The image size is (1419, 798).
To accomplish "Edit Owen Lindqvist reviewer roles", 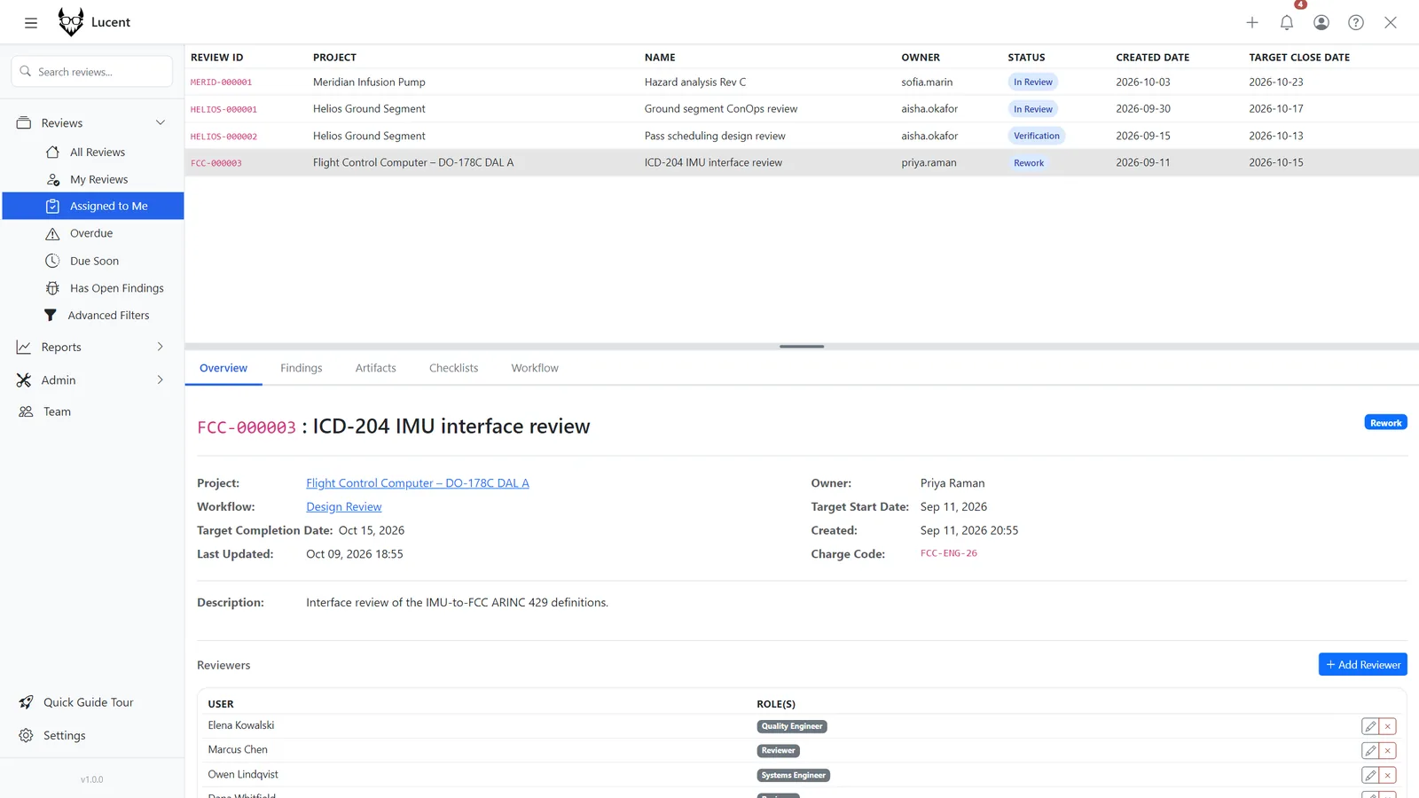I will click(x=1370, y=776).
